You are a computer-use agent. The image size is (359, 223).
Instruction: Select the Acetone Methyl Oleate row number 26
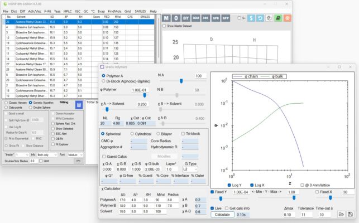point(78,22)
